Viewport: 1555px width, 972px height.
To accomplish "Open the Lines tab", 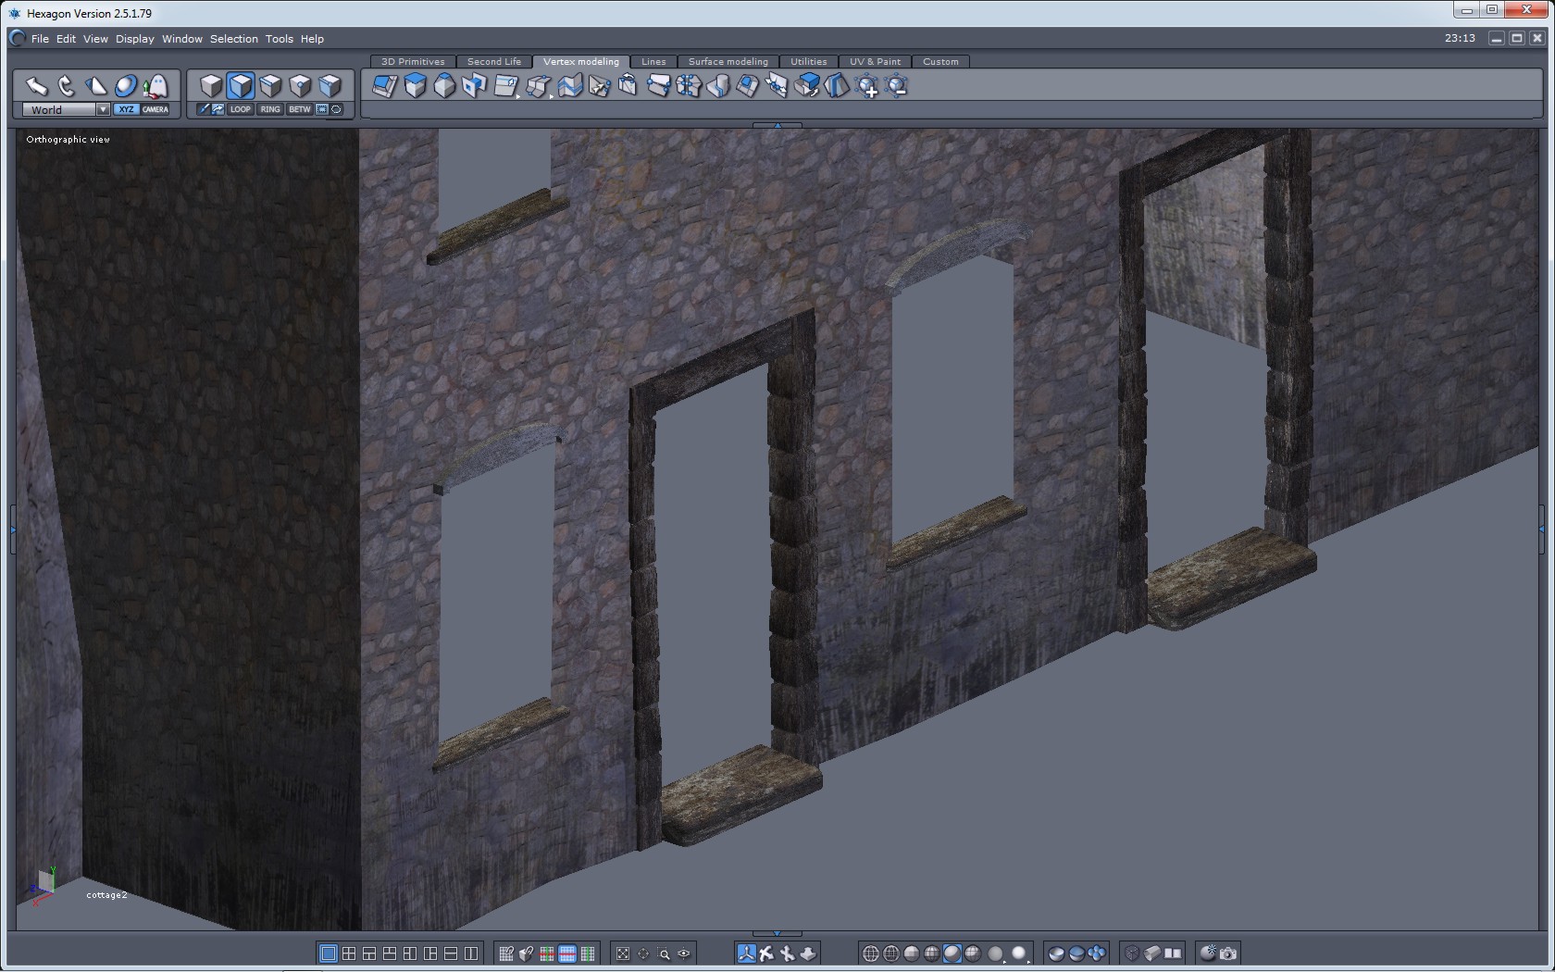I will (653, 62).
